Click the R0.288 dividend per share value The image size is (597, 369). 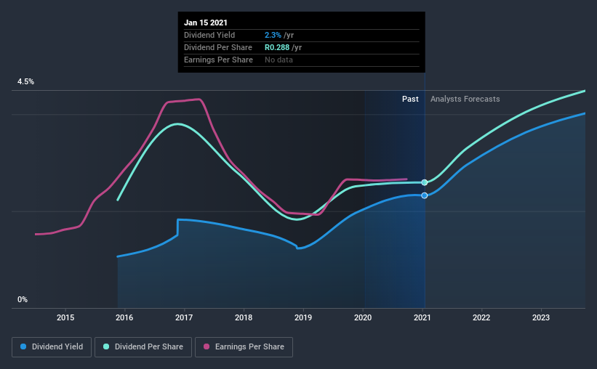277,47
